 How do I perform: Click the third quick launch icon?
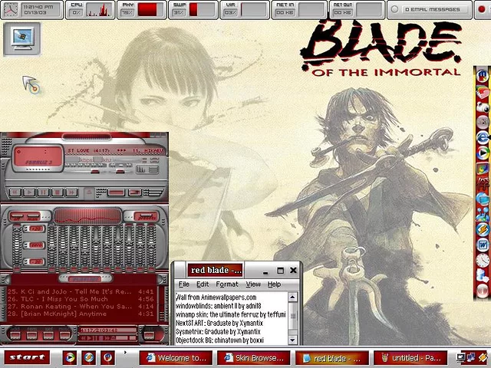coord(107,357)
